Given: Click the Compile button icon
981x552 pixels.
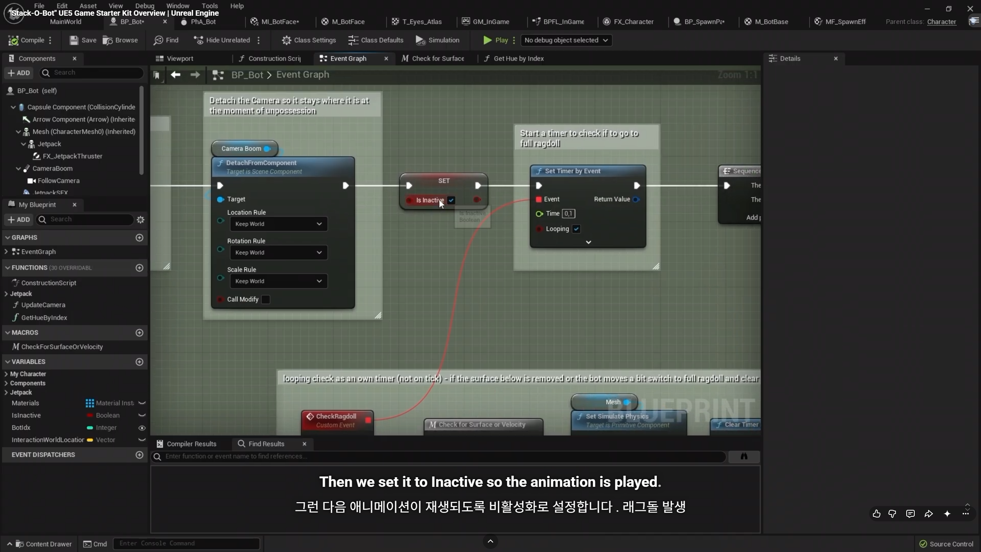Looking at the screenshot, I should pyautogui.click(x=13, y=40).
